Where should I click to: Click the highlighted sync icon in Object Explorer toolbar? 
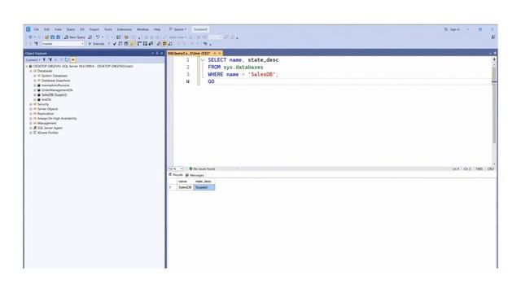[73, 59]
